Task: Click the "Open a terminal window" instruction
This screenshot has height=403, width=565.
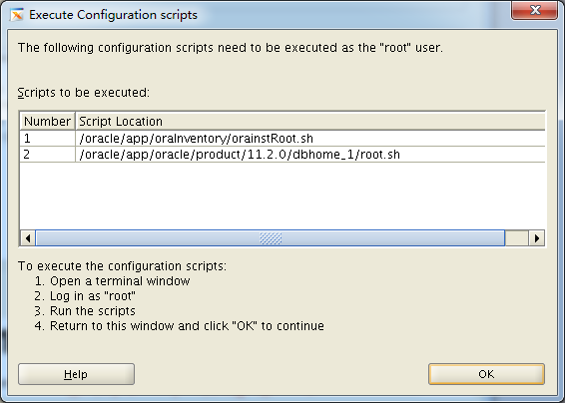Action: [x=113, y=281]
